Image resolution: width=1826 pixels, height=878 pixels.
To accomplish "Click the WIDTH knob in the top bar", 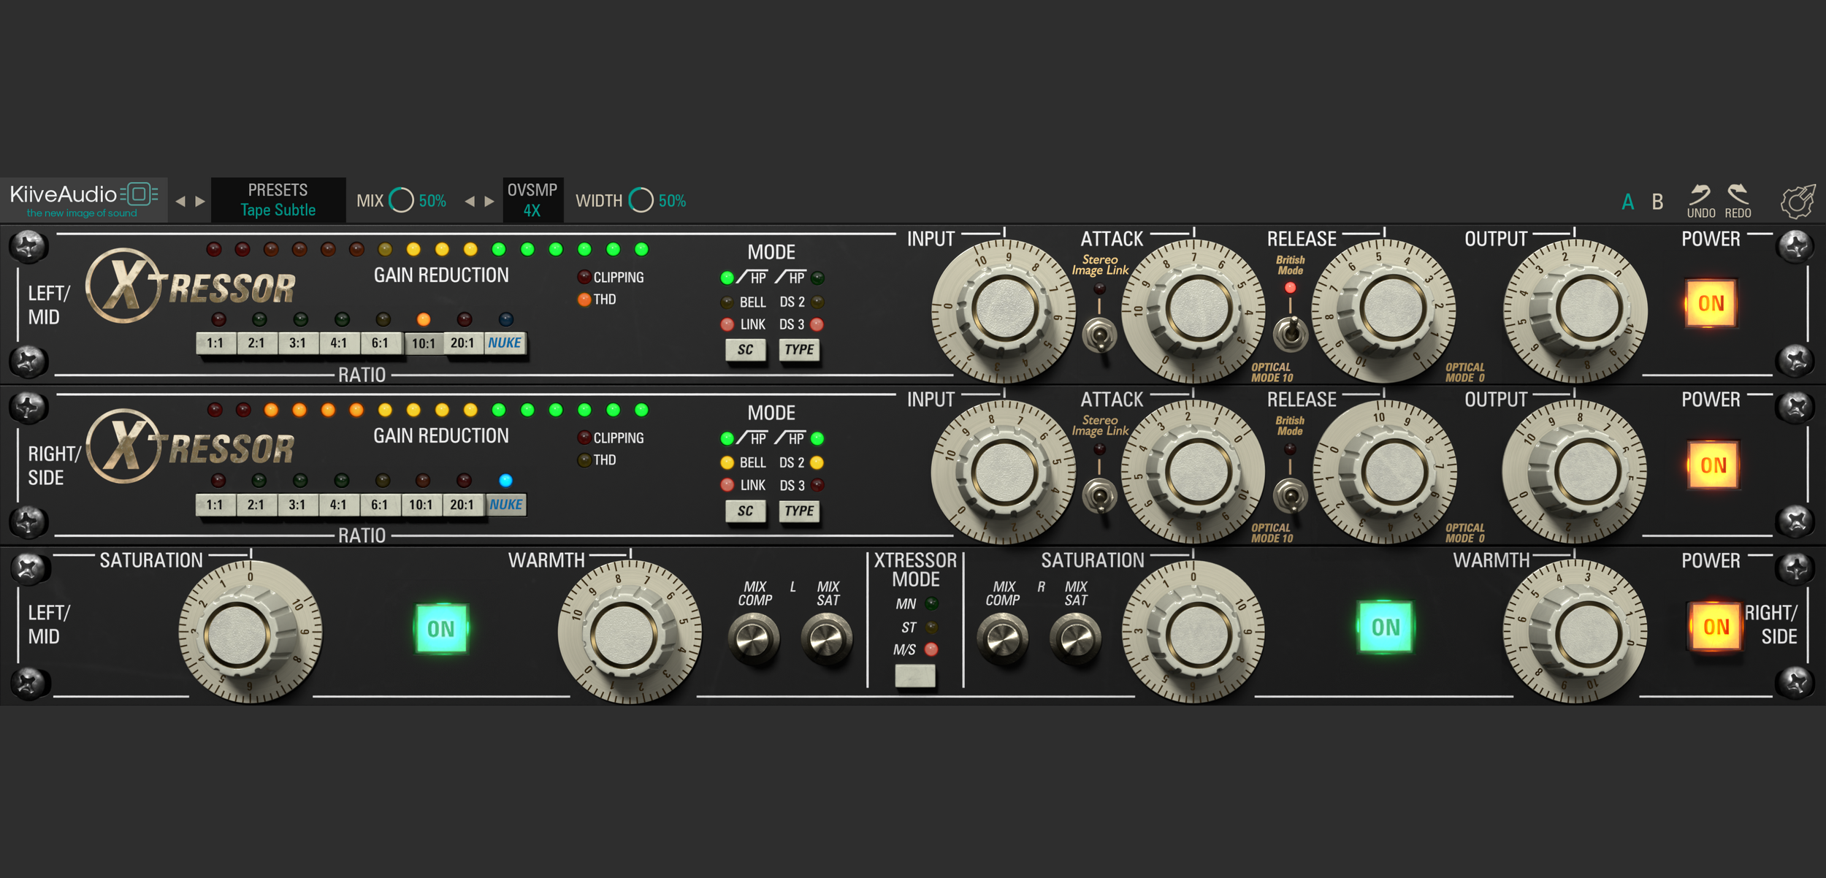I will click(x=641, y=200).
